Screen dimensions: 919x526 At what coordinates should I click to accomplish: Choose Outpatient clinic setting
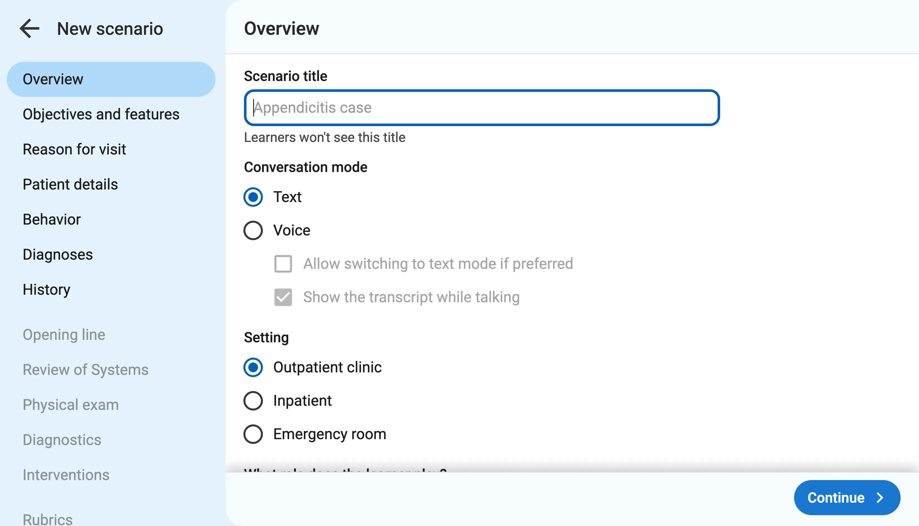tap(253, 367)
